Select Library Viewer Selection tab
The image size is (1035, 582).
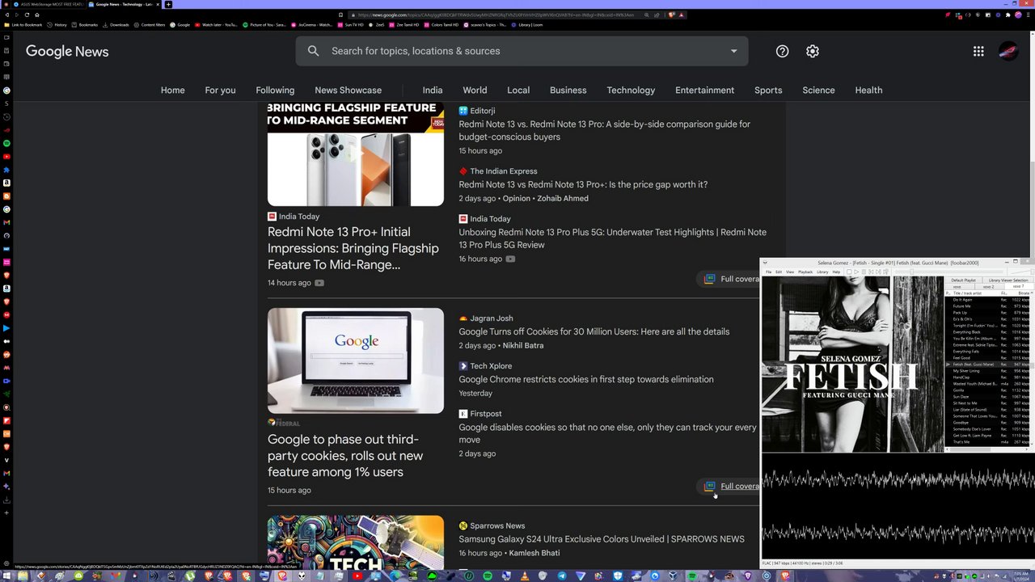click(1008, 280)
